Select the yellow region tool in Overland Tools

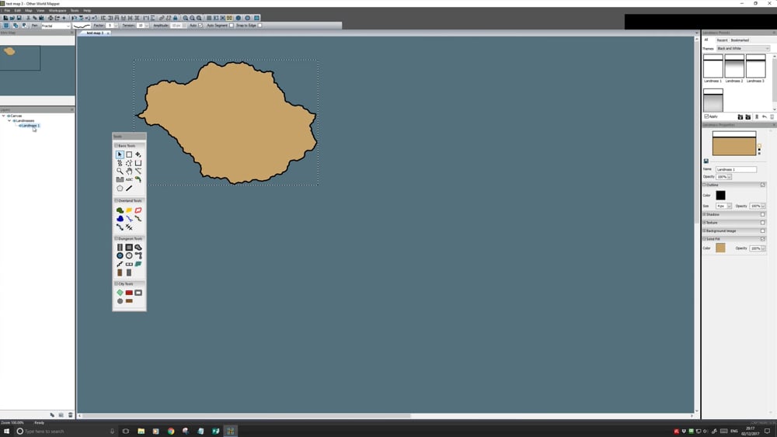[129, 210]
